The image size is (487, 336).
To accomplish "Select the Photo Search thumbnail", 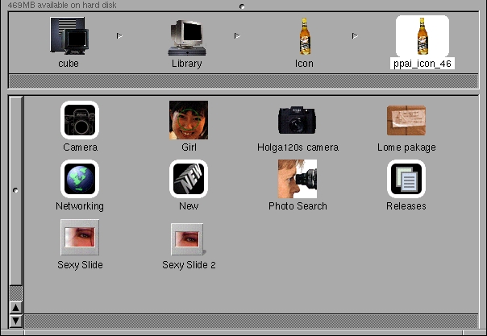I will click(x=298, y=179).
